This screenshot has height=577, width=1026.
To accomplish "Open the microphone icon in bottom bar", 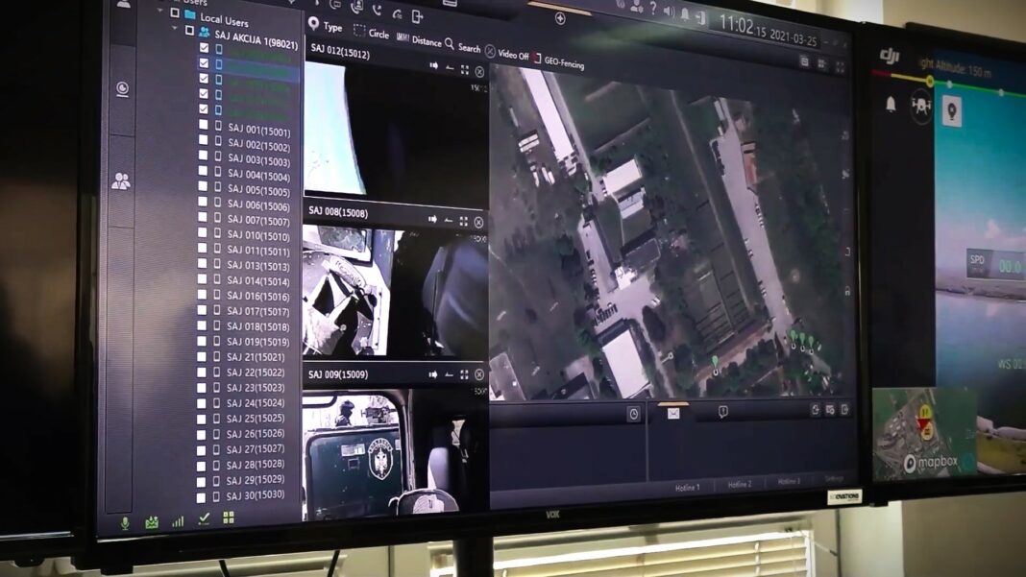I will click(125, 522).
